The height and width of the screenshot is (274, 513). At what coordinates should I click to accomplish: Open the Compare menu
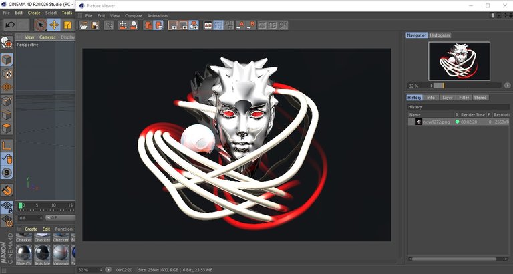click(x=134, y=16)
